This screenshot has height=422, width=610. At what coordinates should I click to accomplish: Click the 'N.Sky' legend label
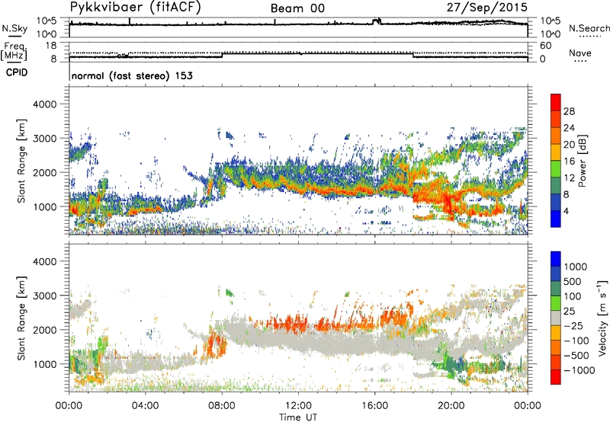[14, 28]
